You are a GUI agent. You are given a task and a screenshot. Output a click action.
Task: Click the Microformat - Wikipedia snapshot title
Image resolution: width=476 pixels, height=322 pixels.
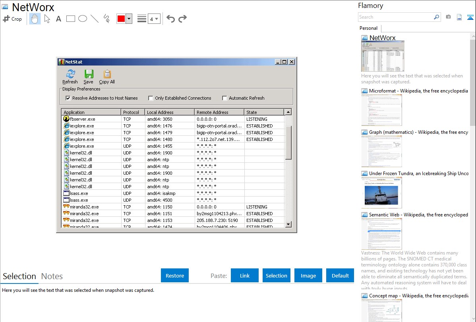click(x=418, y=91)
